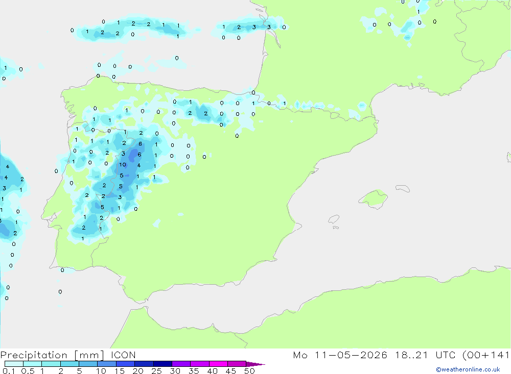Pick the 15–20 mm legend color box
The height and width of the screenshot is (374, 511).
[x=126, y=364]
